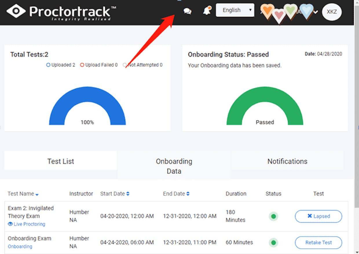
Task: Click start date 04-24-2020, 06:00 AM
Action: tap(127, 242)
